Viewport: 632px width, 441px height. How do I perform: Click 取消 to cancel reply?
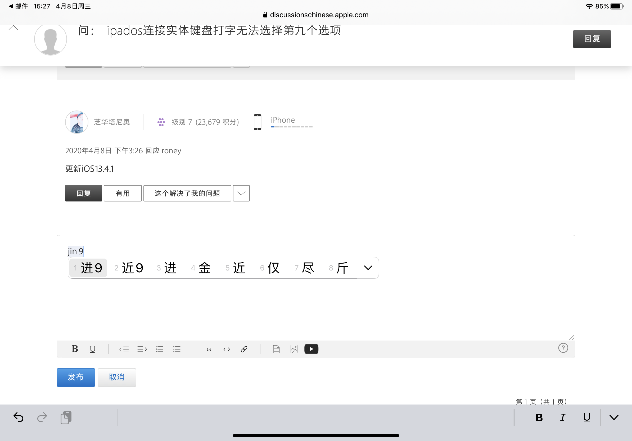pyautogui.click(x=117, y=377)
